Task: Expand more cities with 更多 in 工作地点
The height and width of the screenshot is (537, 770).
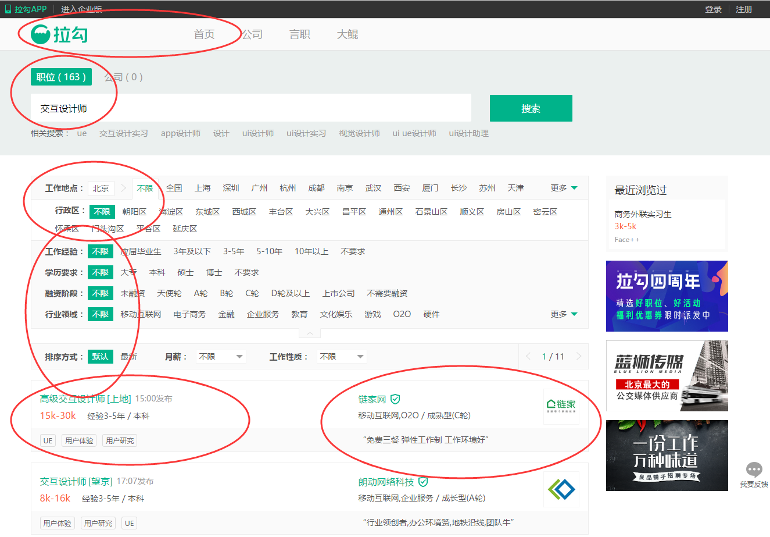Action: click(x=564, y=188)
